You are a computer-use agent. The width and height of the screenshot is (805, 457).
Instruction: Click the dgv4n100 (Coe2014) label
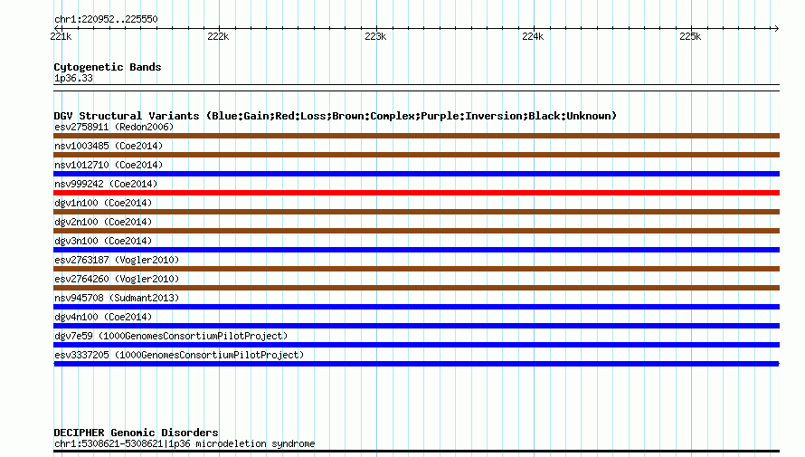103,317
